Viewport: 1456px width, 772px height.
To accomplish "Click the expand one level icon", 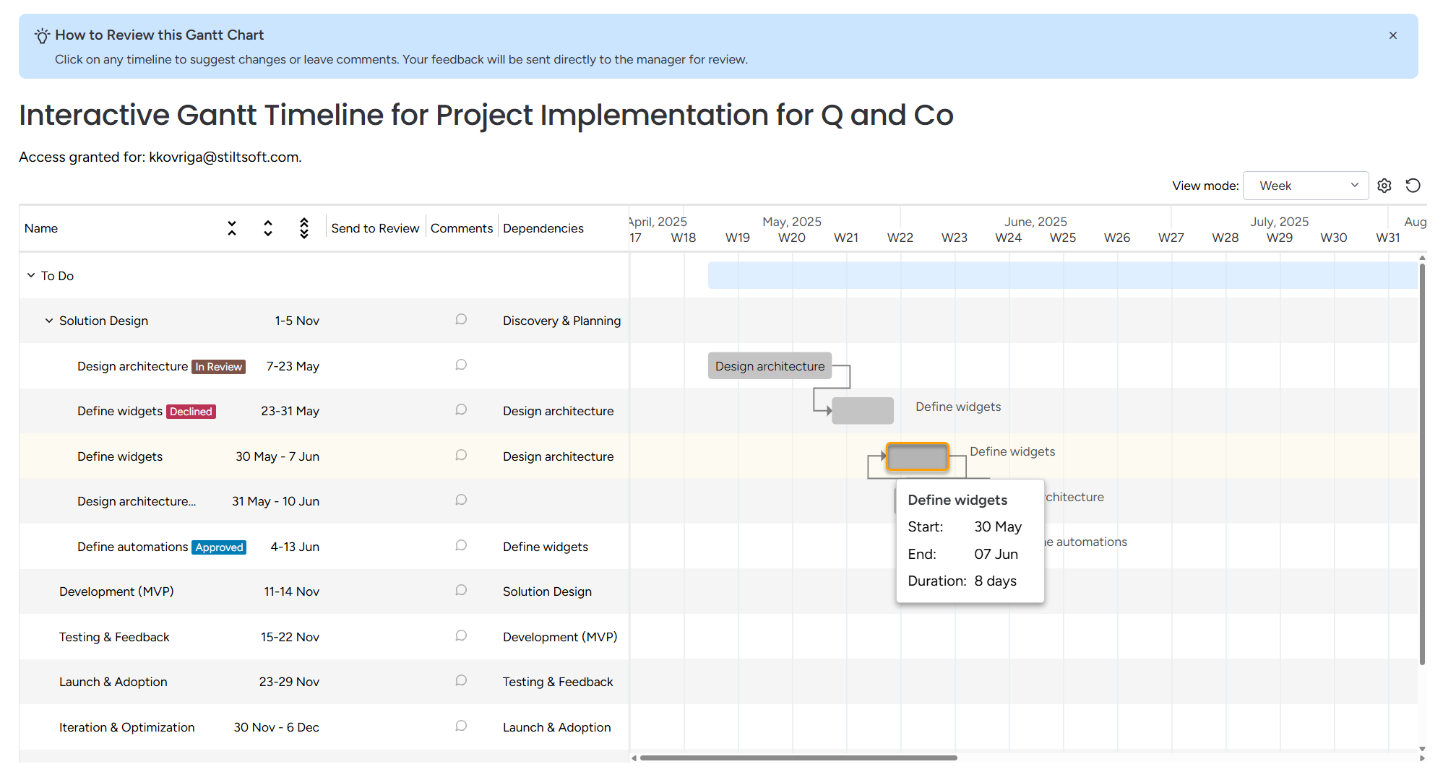I will pyautogui.click(x=268, y=228).
